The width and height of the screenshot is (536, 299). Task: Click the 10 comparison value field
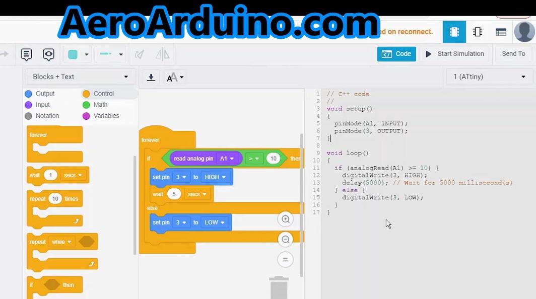click(x=274, y=159)
